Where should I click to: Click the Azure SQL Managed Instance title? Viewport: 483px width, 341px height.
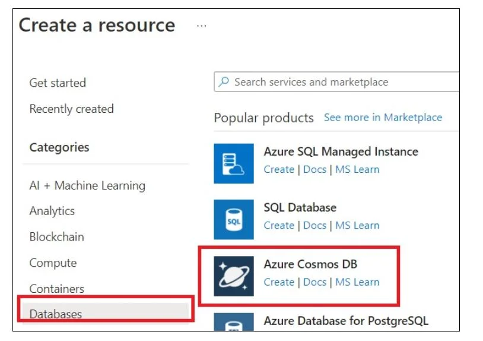(x=341, y=151)
